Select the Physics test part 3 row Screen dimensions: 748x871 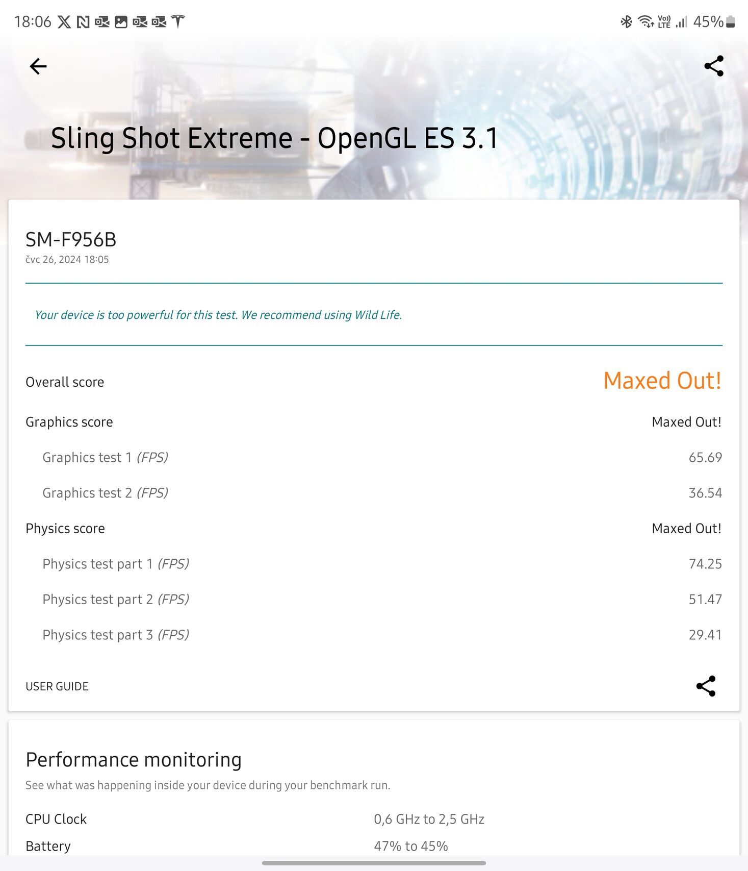tap(373, 635)
